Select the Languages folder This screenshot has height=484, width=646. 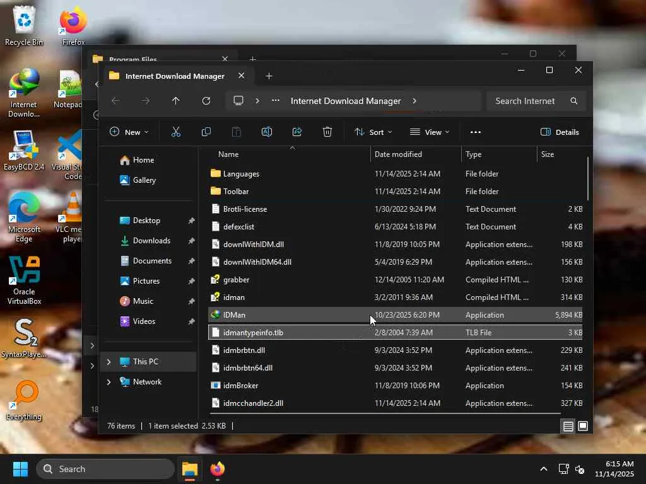(395, 174)
